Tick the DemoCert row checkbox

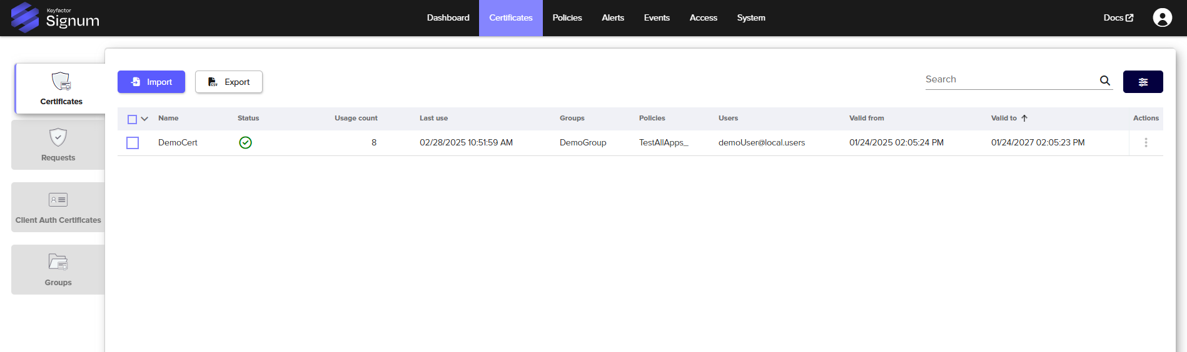[x=133, y=143]
